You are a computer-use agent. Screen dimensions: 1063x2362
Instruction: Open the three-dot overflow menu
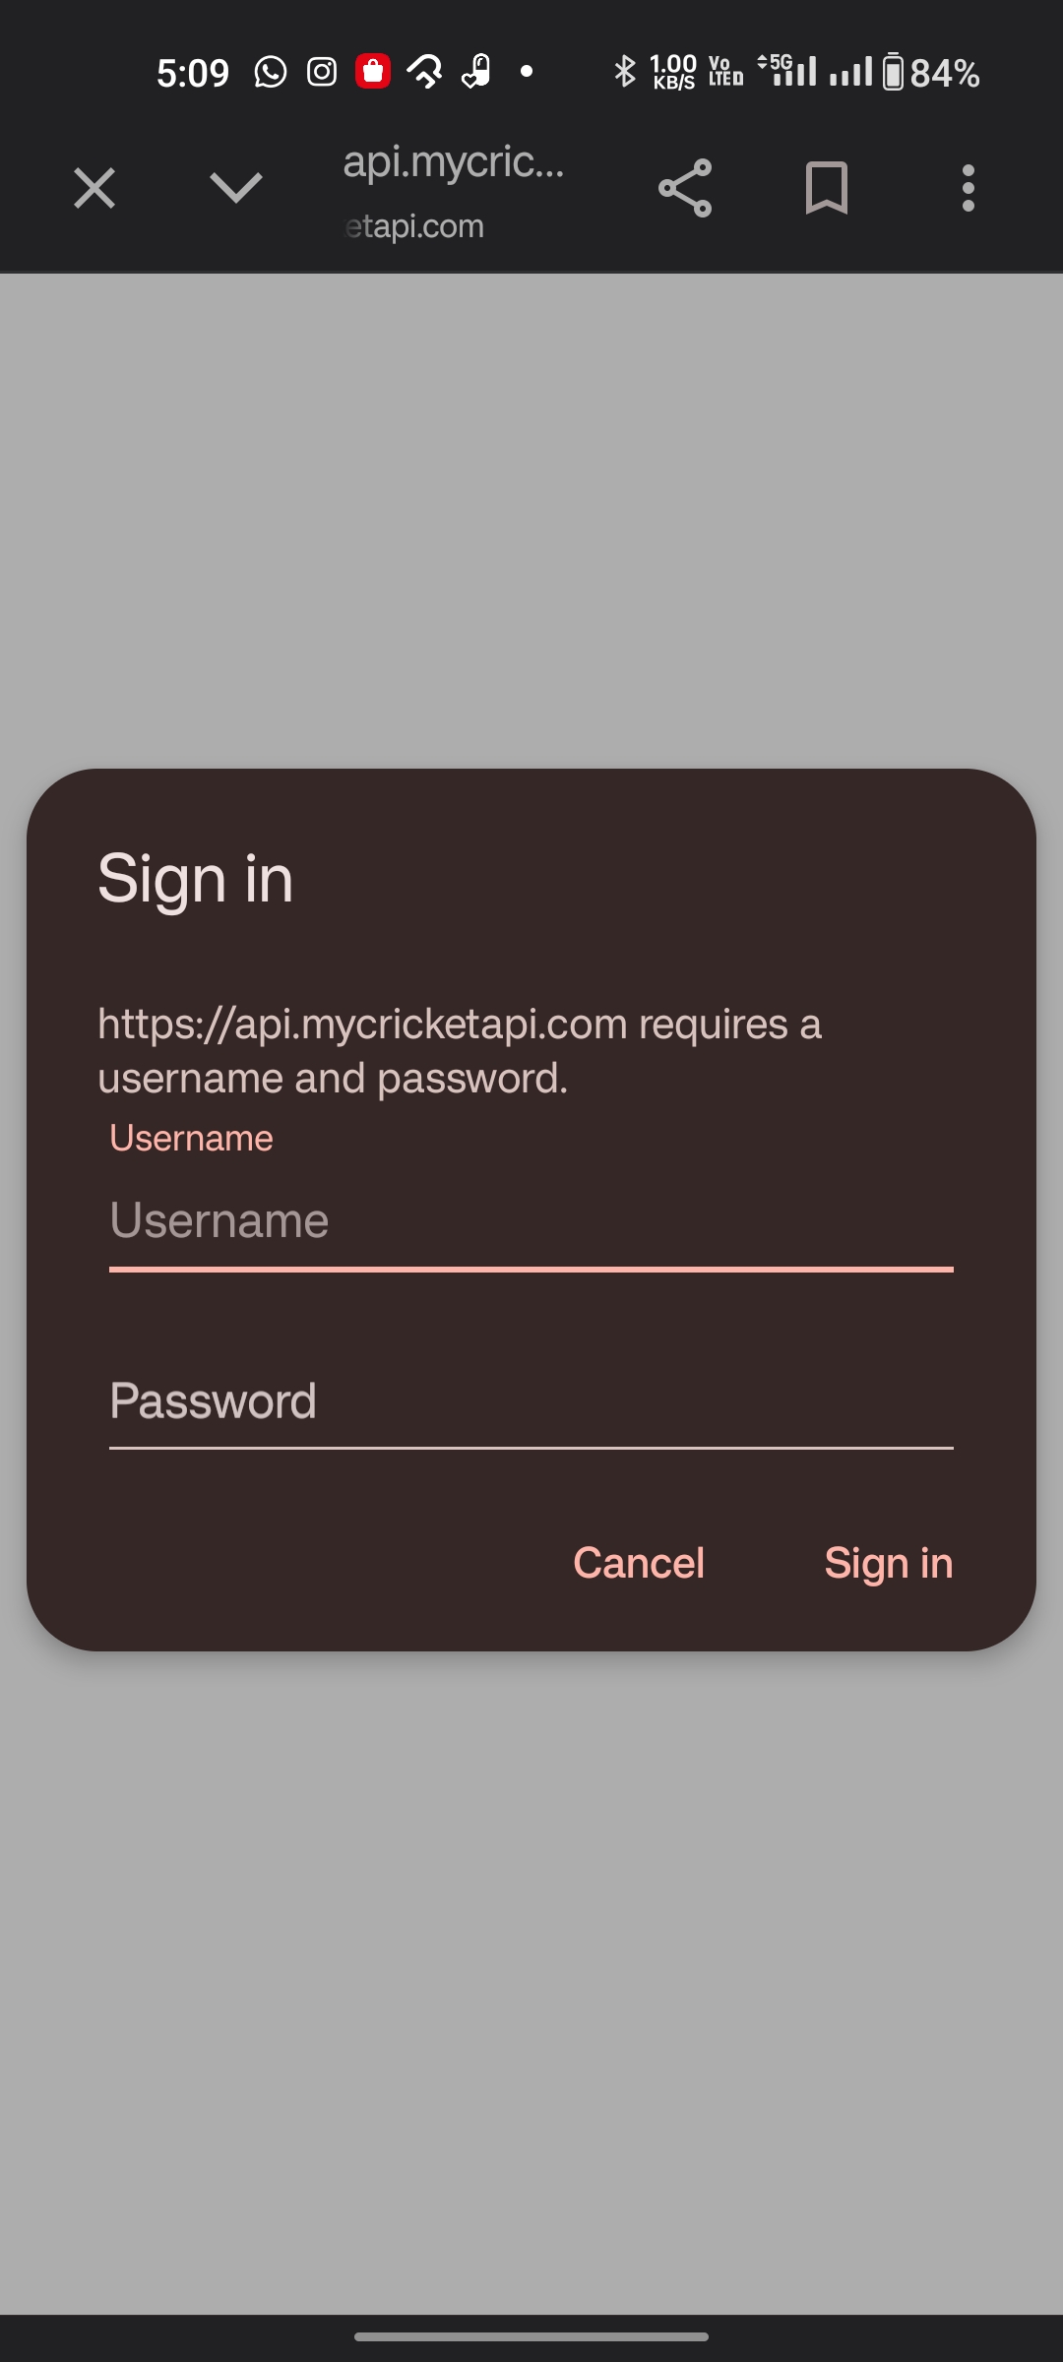pyautogui.click(x=969, y=188)
